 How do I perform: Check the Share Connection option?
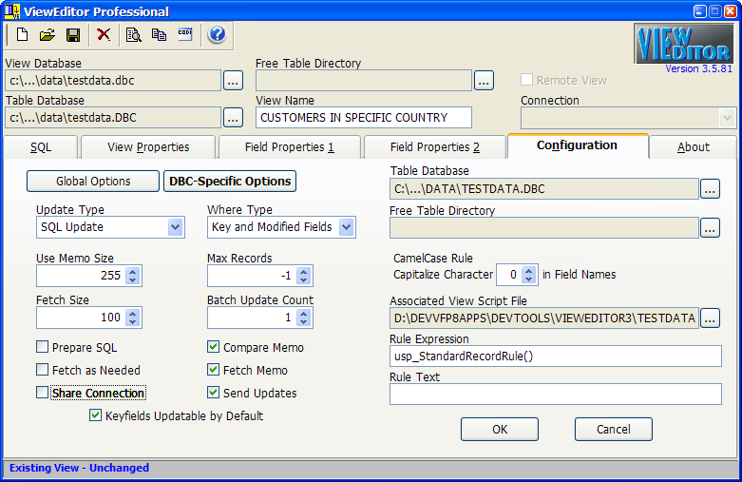(42, 394)
